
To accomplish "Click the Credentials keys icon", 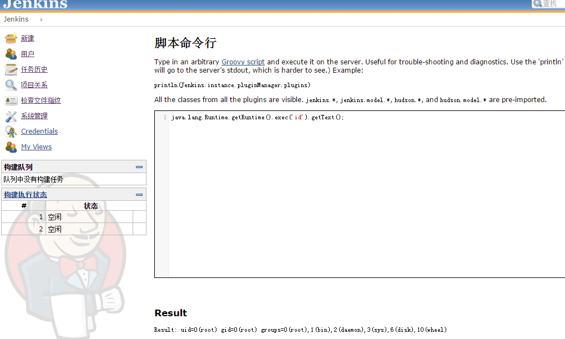I will coord(11,131).
